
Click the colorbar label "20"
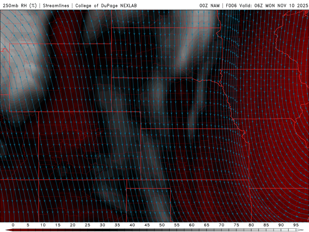73,225
